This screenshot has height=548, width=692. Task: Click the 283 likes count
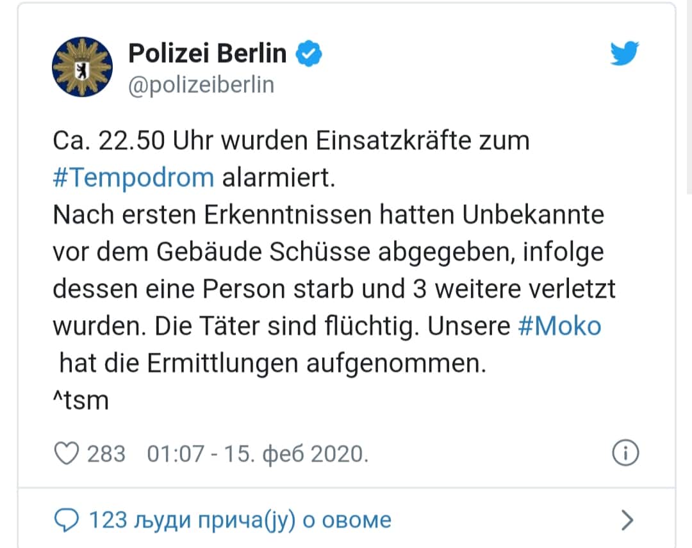(x=106, y=454)
